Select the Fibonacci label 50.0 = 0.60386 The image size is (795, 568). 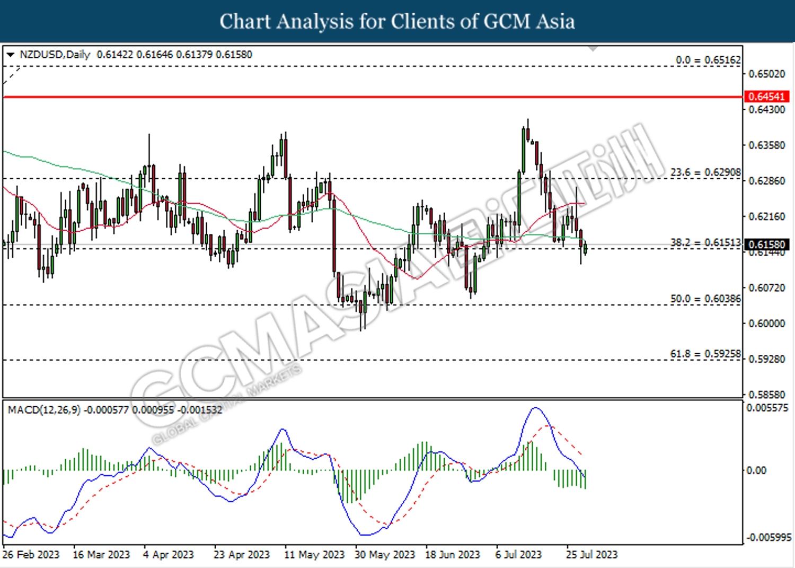point(705,299)
